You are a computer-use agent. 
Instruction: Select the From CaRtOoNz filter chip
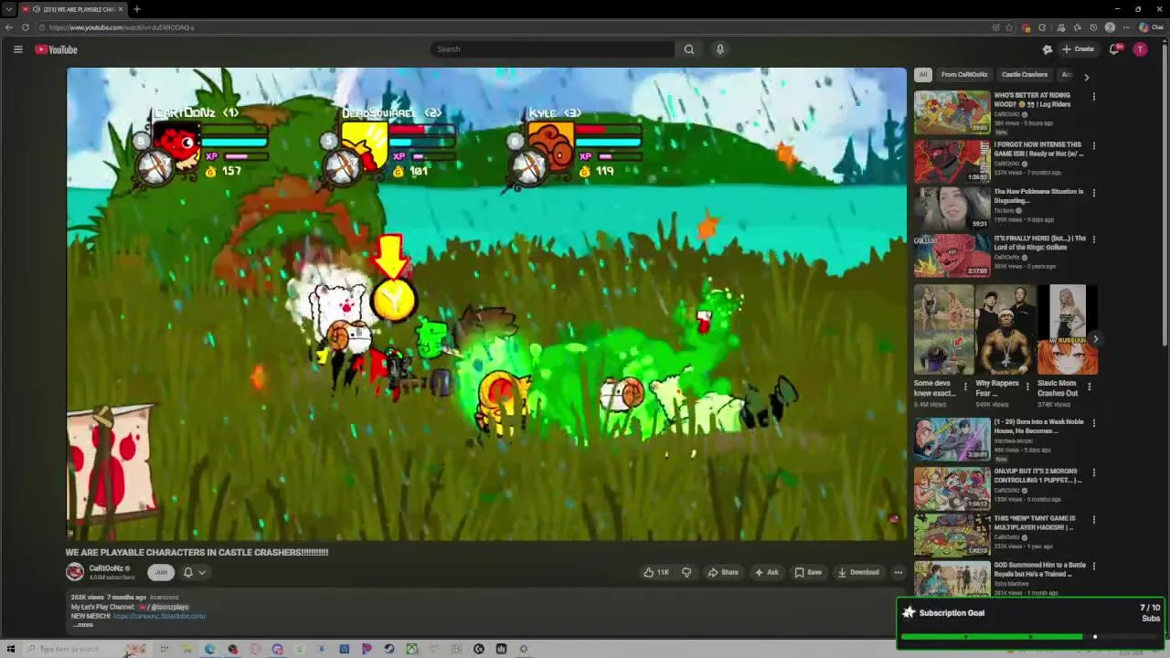[x=964, y=75]
